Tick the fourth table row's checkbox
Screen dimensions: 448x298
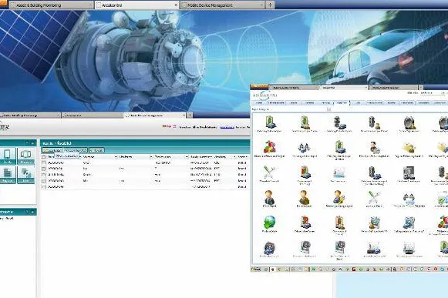click(44, 181)
